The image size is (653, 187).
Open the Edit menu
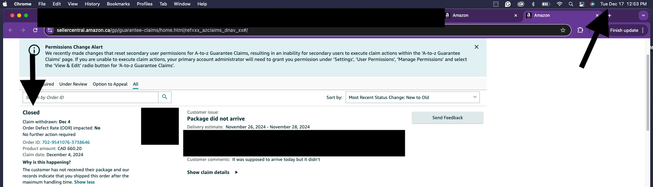point(57,4)
